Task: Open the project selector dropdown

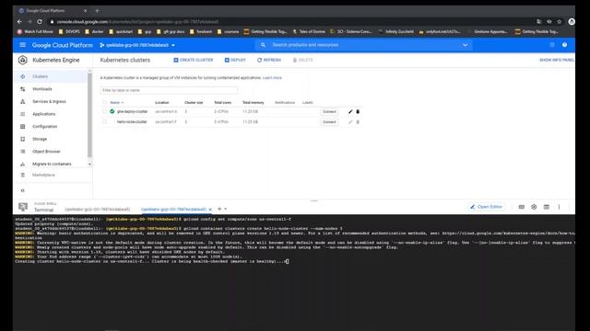Action: (x=137, y=45)
